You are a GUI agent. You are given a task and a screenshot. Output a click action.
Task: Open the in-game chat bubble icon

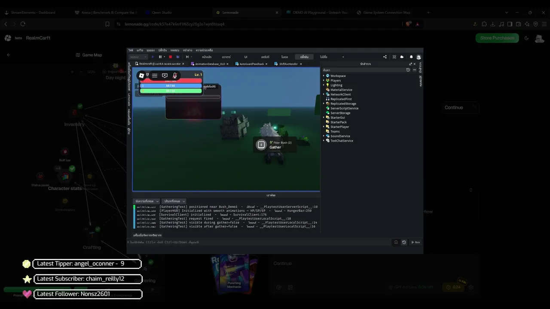click(165, 76)
